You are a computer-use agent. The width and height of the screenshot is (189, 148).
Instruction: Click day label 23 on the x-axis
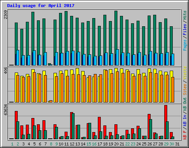(133, 144)
